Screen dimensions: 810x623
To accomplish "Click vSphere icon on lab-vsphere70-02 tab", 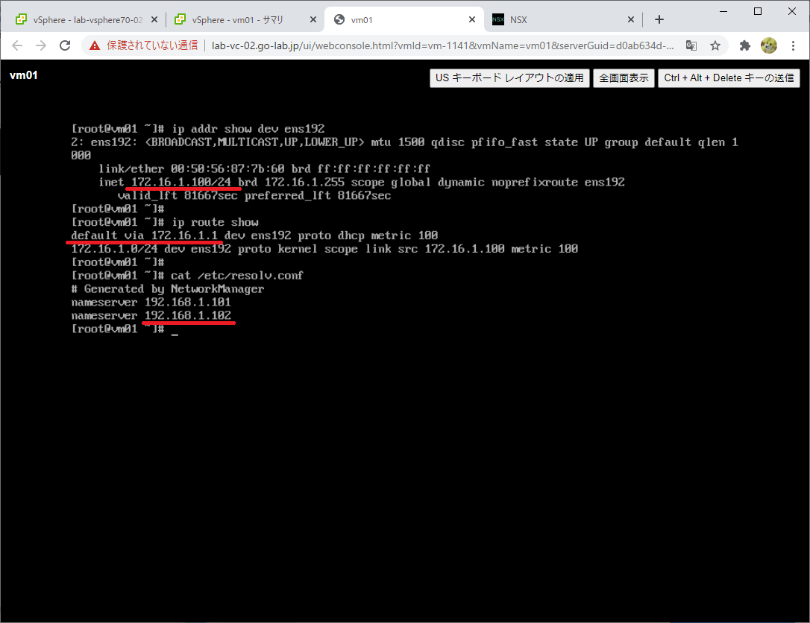I will click(21, 19).
